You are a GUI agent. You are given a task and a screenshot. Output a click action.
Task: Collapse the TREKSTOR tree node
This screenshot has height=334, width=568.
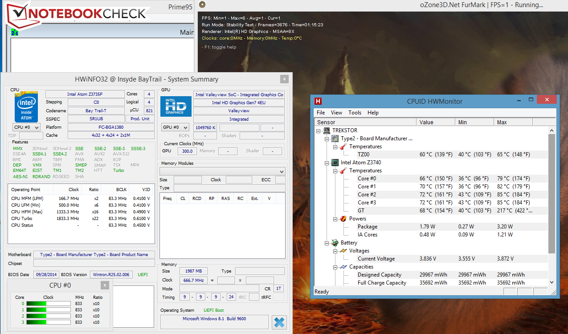pyautogui.click(x=319, y=131)
